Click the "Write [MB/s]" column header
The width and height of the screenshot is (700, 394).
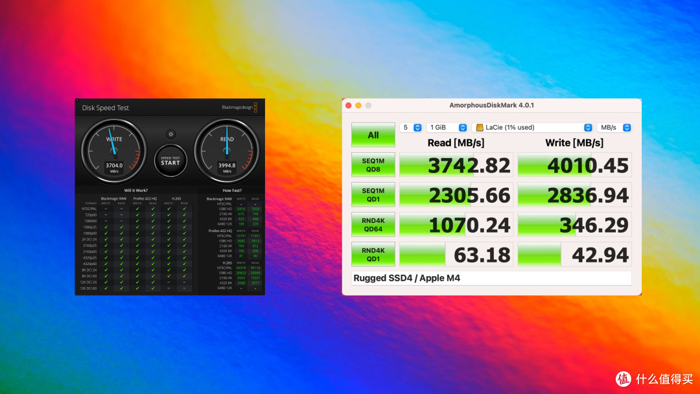point(574,143)
